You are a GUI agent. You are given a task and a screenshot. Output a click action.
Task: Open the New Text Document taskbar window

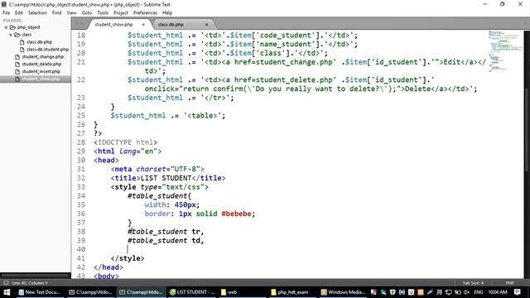click(39, 292)
